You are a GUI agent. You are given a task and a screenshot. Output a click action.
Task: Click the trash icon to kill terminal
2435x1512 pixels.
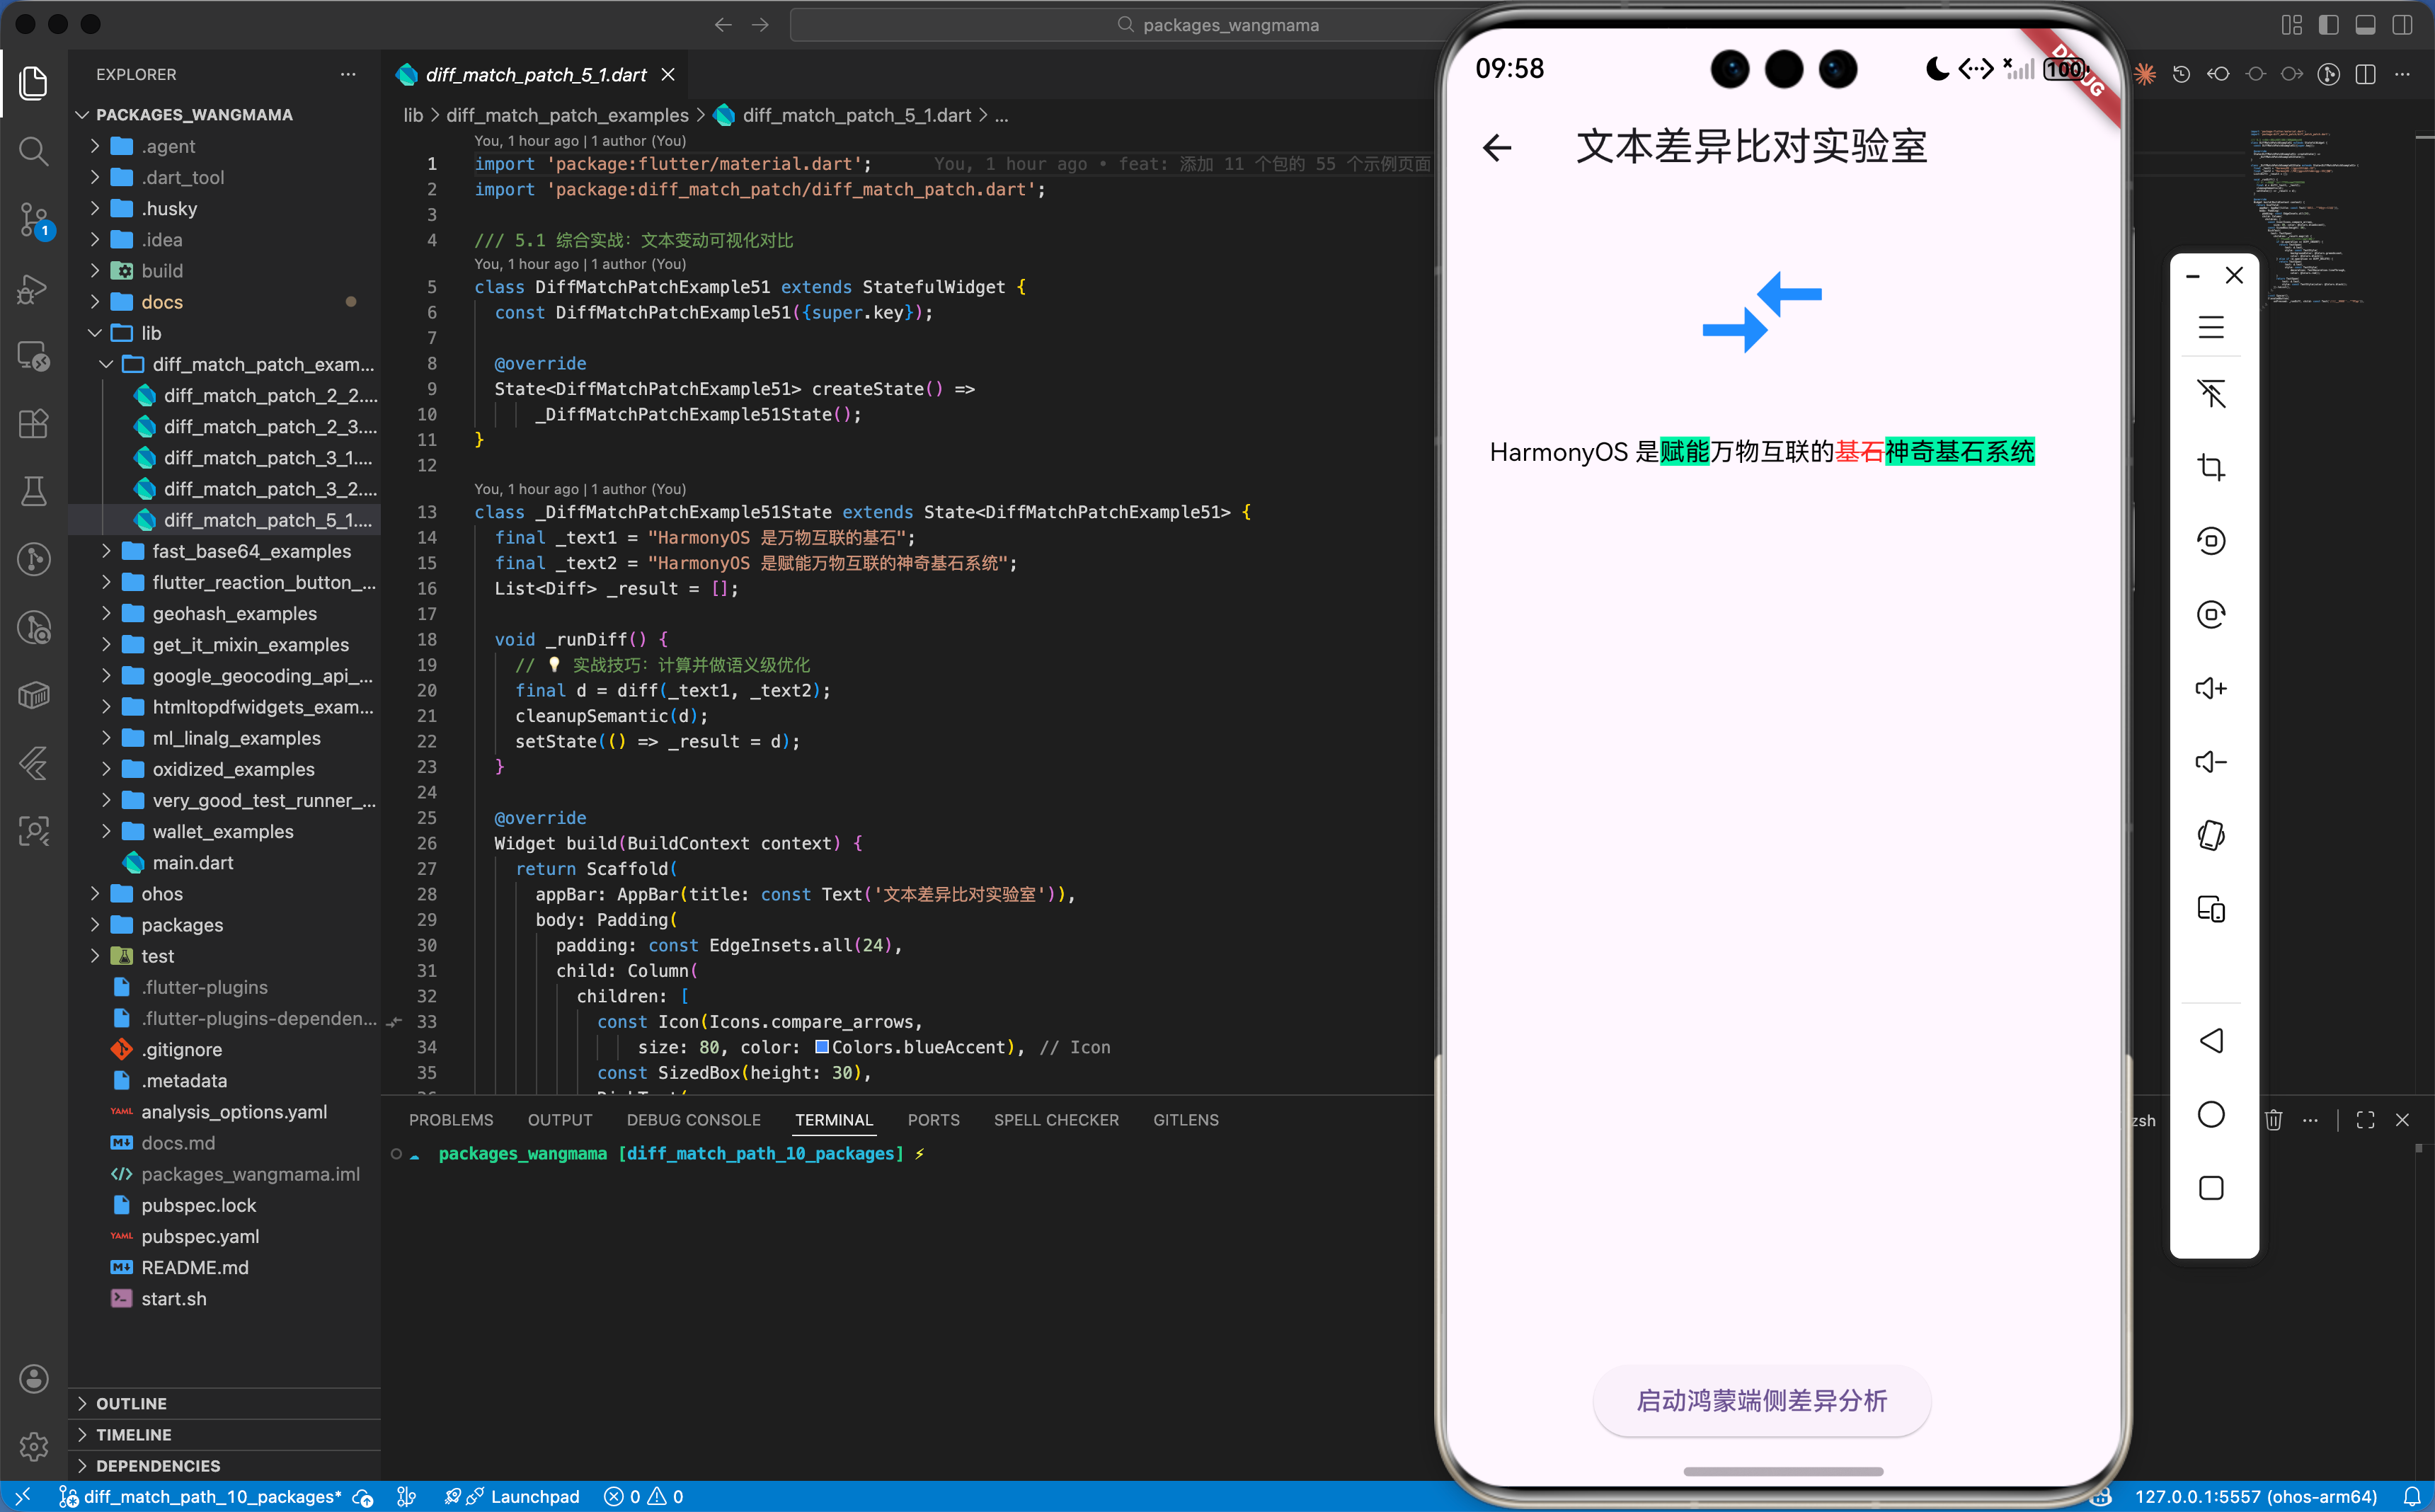[x=2273, y=1120]
